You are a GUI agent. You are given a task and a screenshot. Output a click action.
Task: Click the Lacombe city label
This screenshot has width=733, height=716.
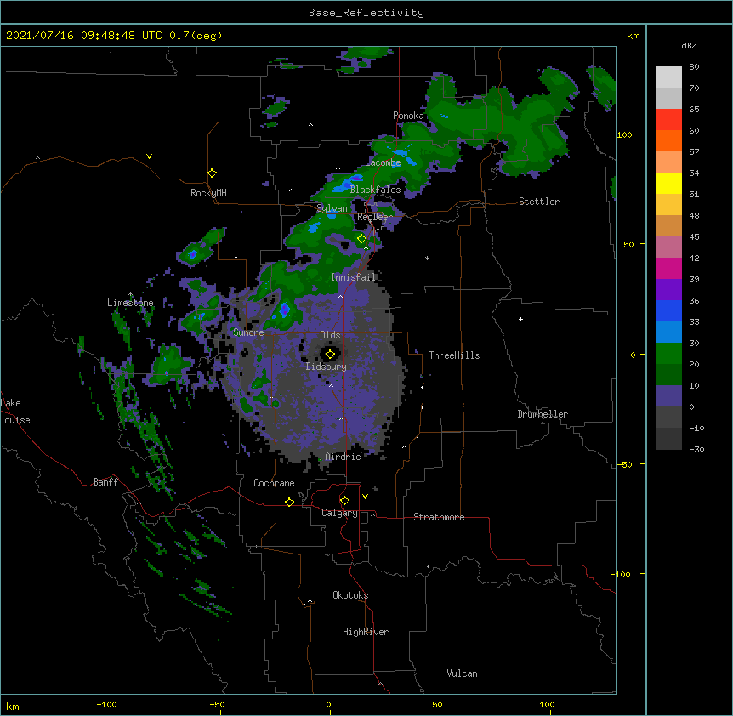383,162
